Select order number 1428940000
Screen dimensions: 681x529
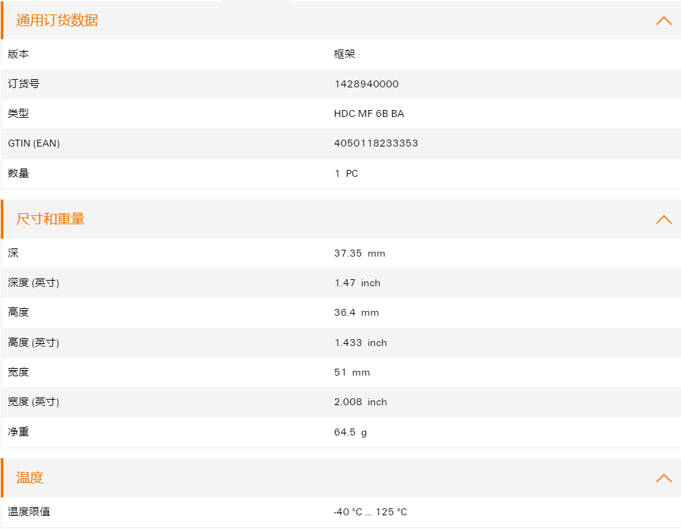pos(366,84)
